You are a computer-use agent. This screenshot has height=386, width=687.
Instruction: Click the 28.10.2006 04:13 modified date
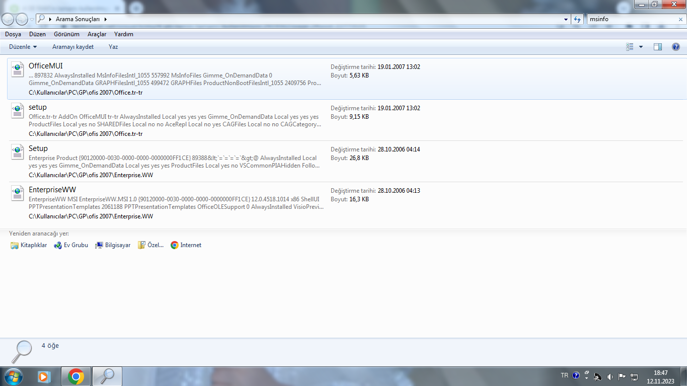click(399, 191)
